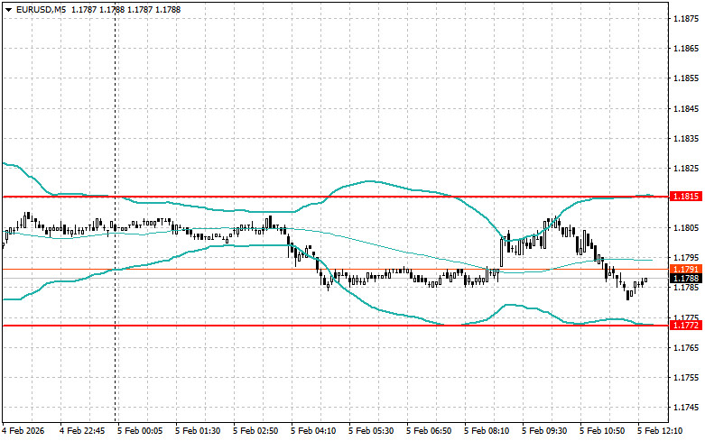Select the 5 Feb 00:05 time label
The height and width of the screenshot is (441, 705).
140,431
